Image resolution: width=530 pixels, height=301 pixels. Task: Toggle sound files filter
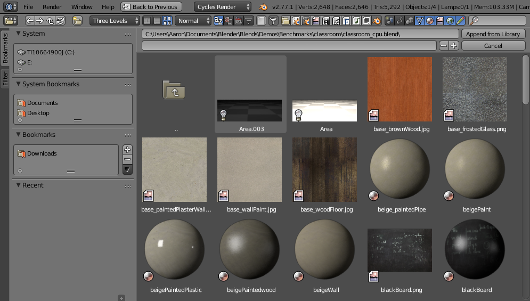(x=356, y=21)
